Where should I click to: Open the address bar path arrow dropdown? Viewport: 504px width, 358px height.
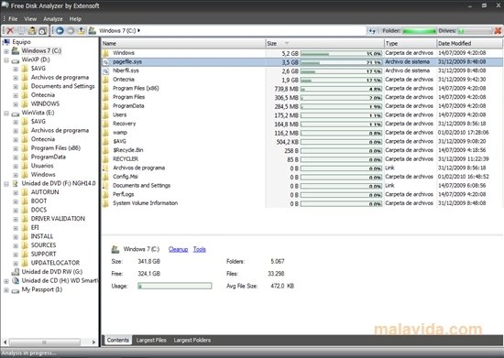[139, 31]
